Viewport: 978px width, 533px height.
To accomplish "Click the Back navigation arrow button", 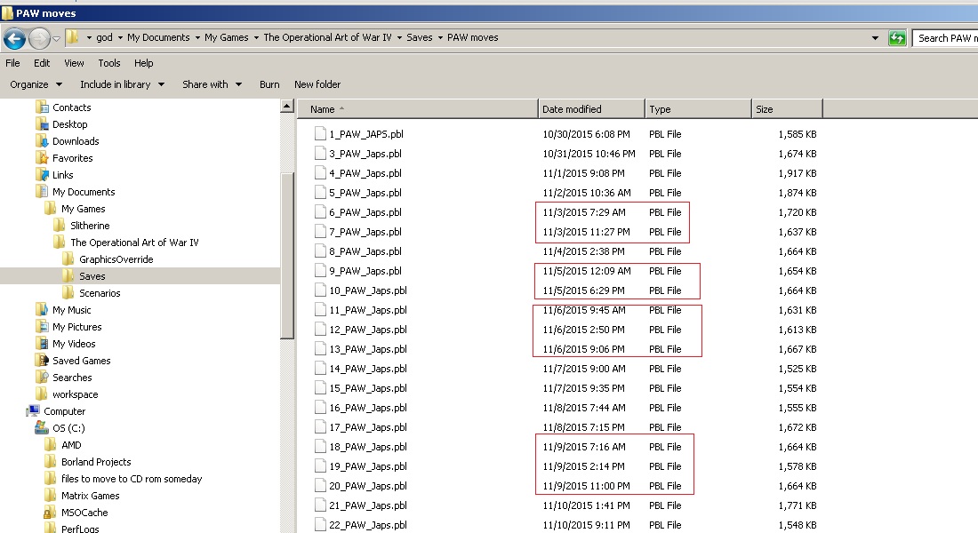I will coord(14,39).
